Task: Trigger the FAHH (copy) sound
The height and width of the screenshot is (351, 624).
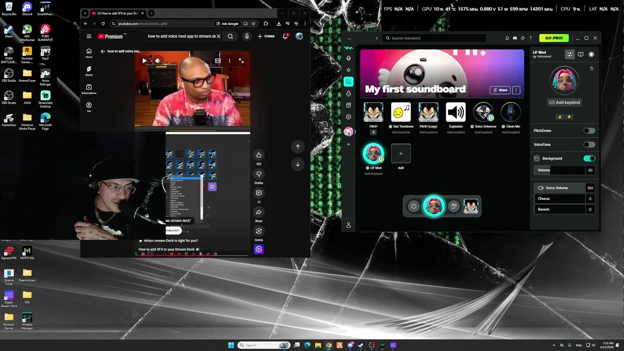Action: pyautogui.click(x=429, y=112)
